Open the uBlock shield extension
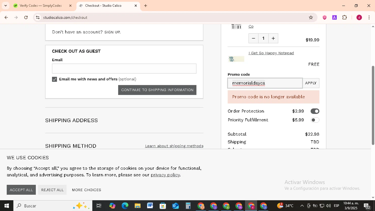This screenshot has height=211, width=375. click(x=324, y=18)
